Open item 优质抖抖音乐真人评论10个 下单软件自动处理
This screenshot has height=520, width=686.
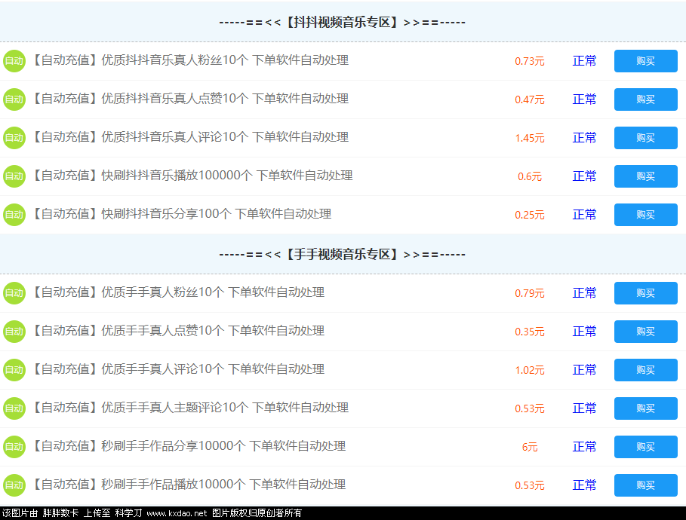point(190,137)
